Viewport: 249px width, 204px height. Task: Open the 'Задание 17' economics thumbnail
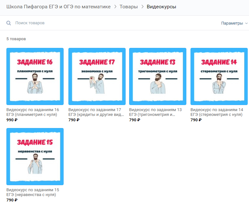tap(97, 77)
